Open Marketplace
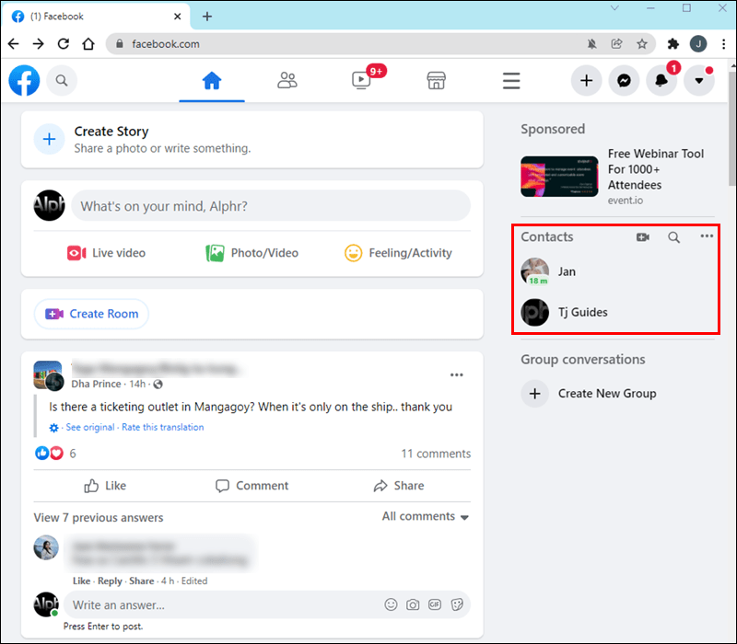This screenshot has width=737, height=644. click(x=436, y=81)
